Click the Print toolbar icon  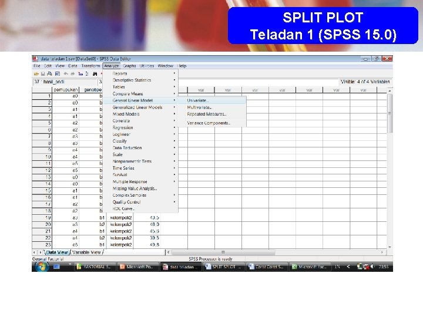point(49,73)
